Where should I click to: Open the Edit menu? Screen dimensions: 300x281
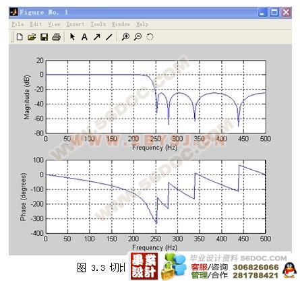[x=36, y=24]
